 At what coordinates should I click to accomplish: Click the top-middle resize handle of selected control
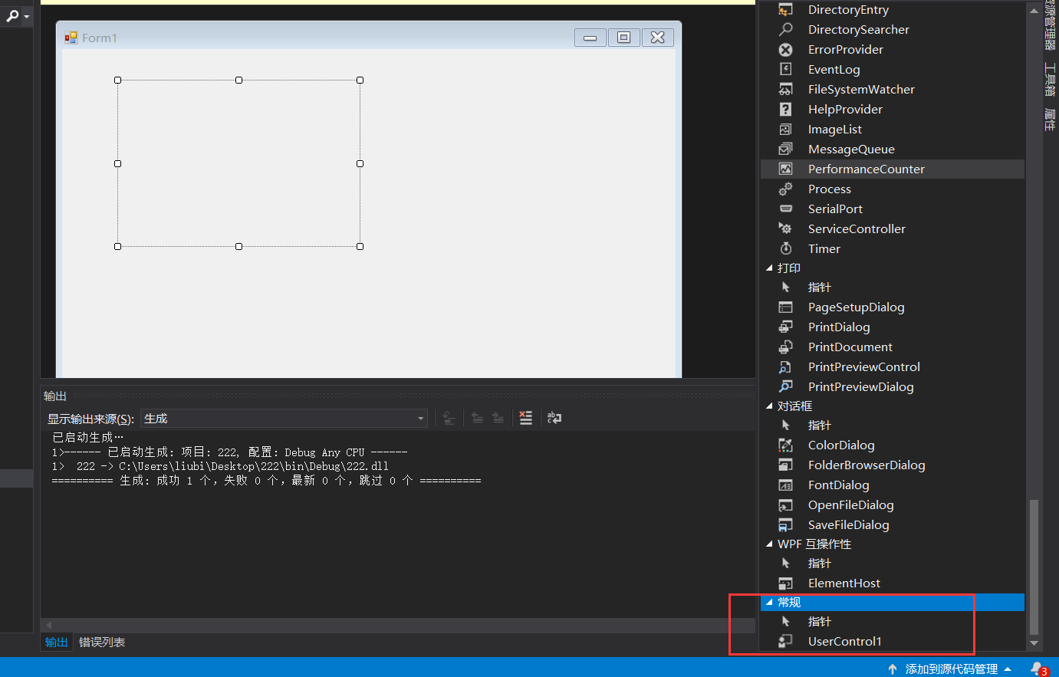tap(238, 80)
